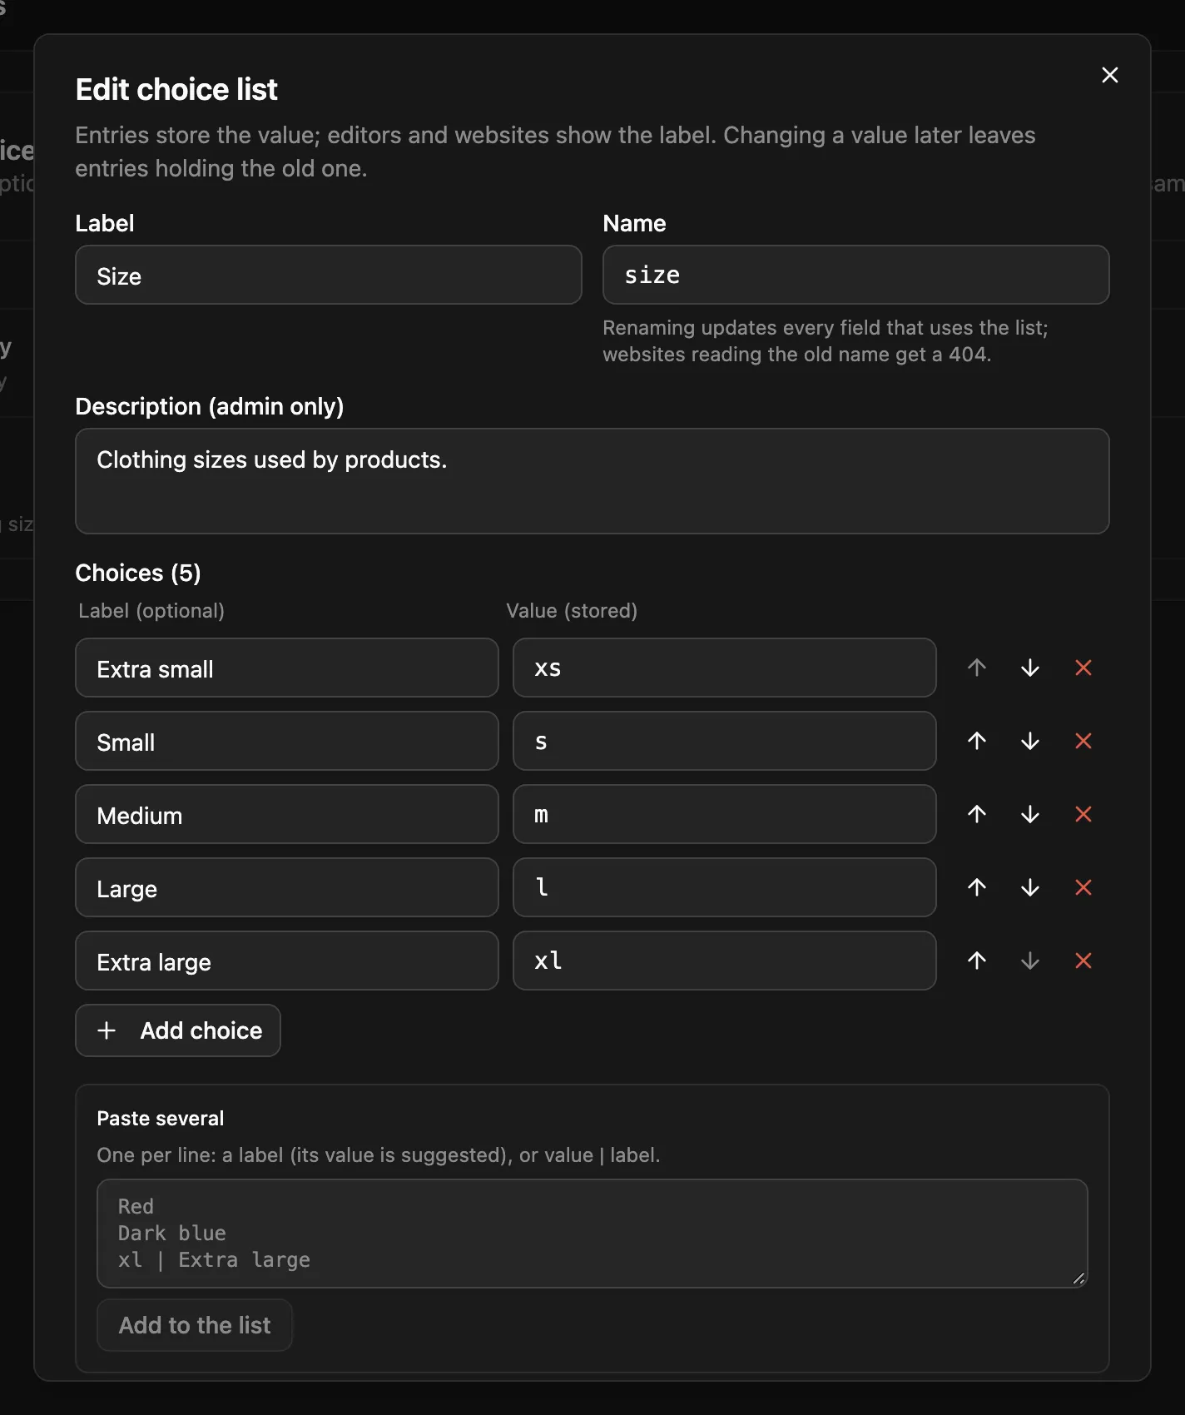Edit the Name field containing size
This screenshot has width=1185, height=1415.
pyautogui.click(x=856, y=275)
